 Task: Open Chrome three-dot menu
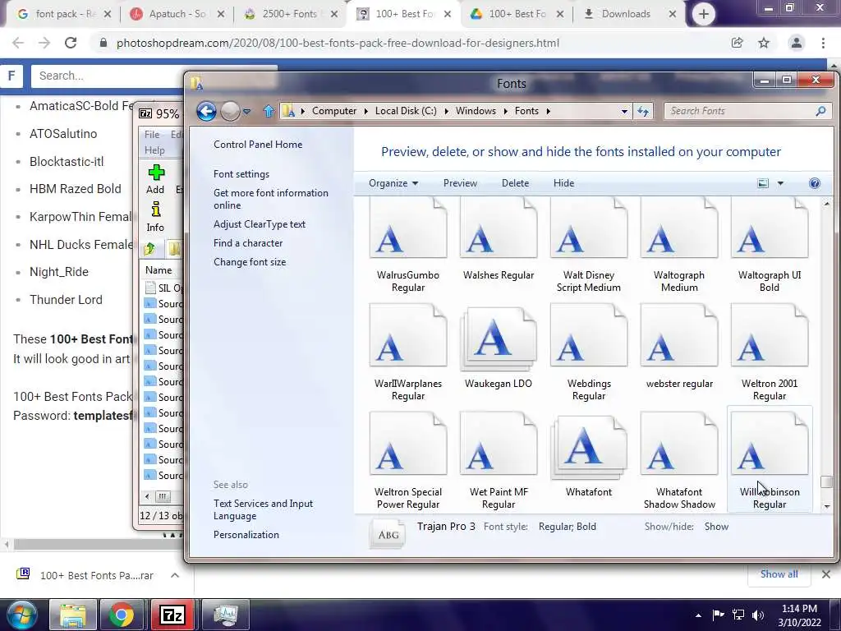tap(823, 43)
